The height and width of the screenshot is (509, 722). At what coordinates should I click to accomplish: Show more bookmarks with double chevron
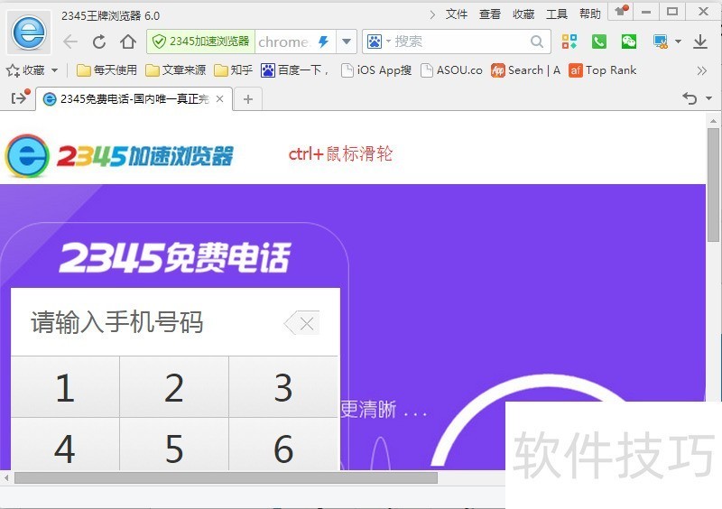pyautogui.click(x=701, y=71)
